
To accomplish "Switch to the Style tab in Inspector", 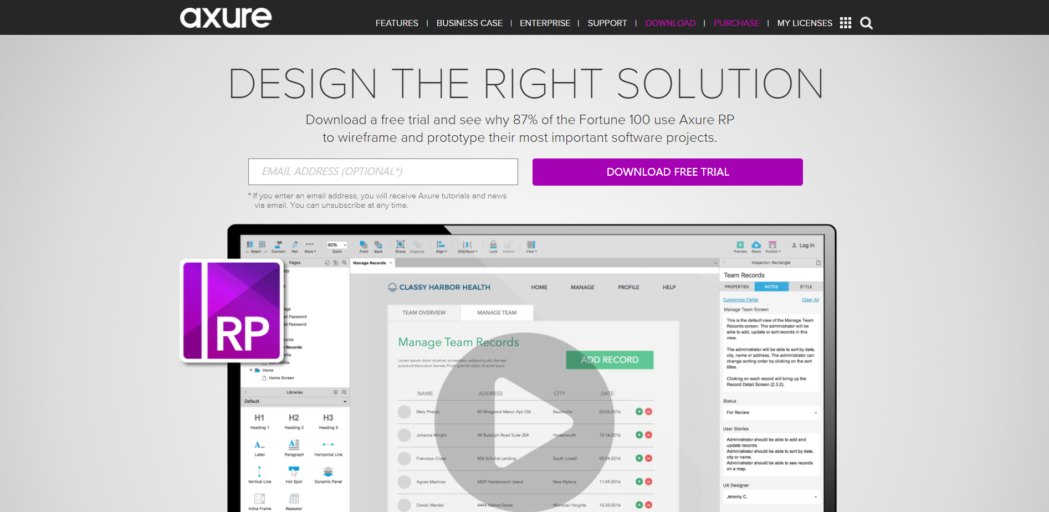I will pyautogui.click(x=806, y=286).
